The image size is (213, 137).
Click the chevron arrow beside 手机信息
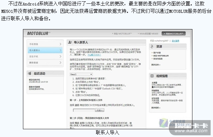pyautogui.click(x=60, y=44)
